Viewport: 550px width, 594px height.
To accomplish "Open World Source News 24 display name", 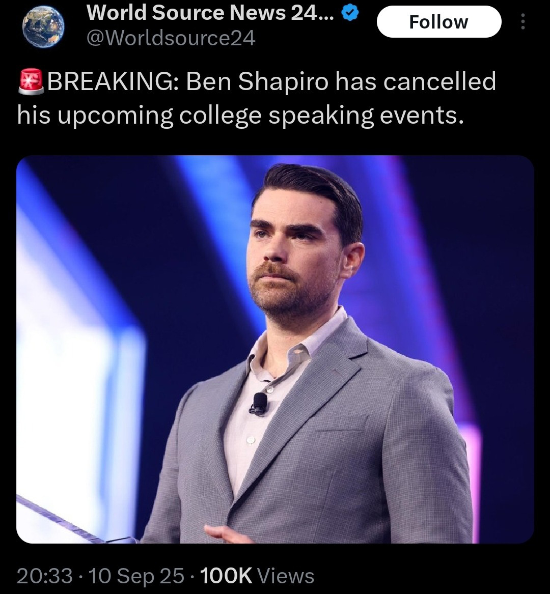I will tap(210, 13).
